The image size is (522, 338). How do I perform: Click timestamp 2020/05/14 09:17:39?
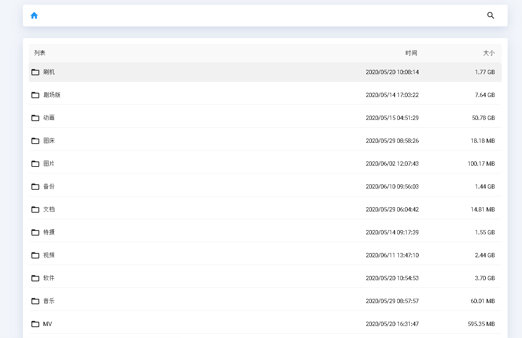tap(392, 232)
